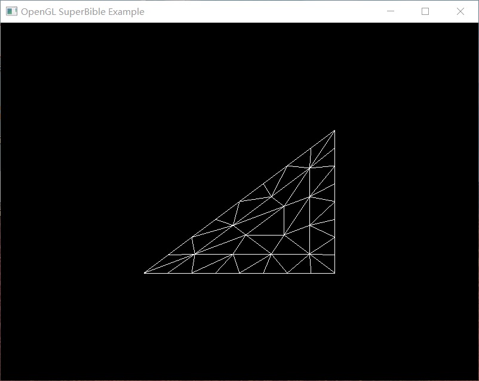Maximize the OpenGL SuperBible Example window

(x=425, y=11)
